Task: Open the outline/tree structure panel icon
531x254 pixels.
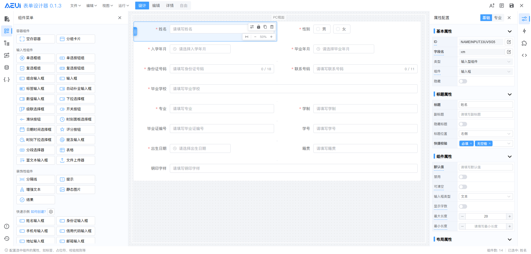Action: [x=7, y=43]
